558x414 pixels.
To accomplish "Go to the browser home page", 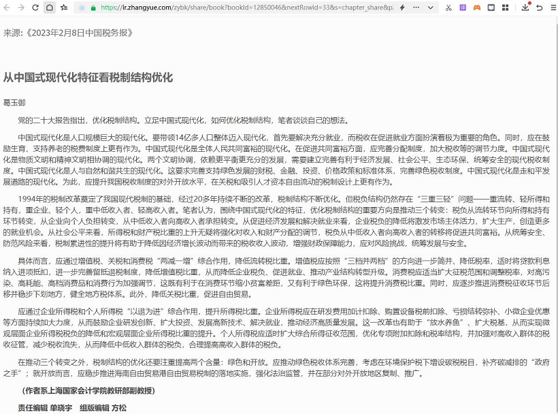I will tap(49, 7).
